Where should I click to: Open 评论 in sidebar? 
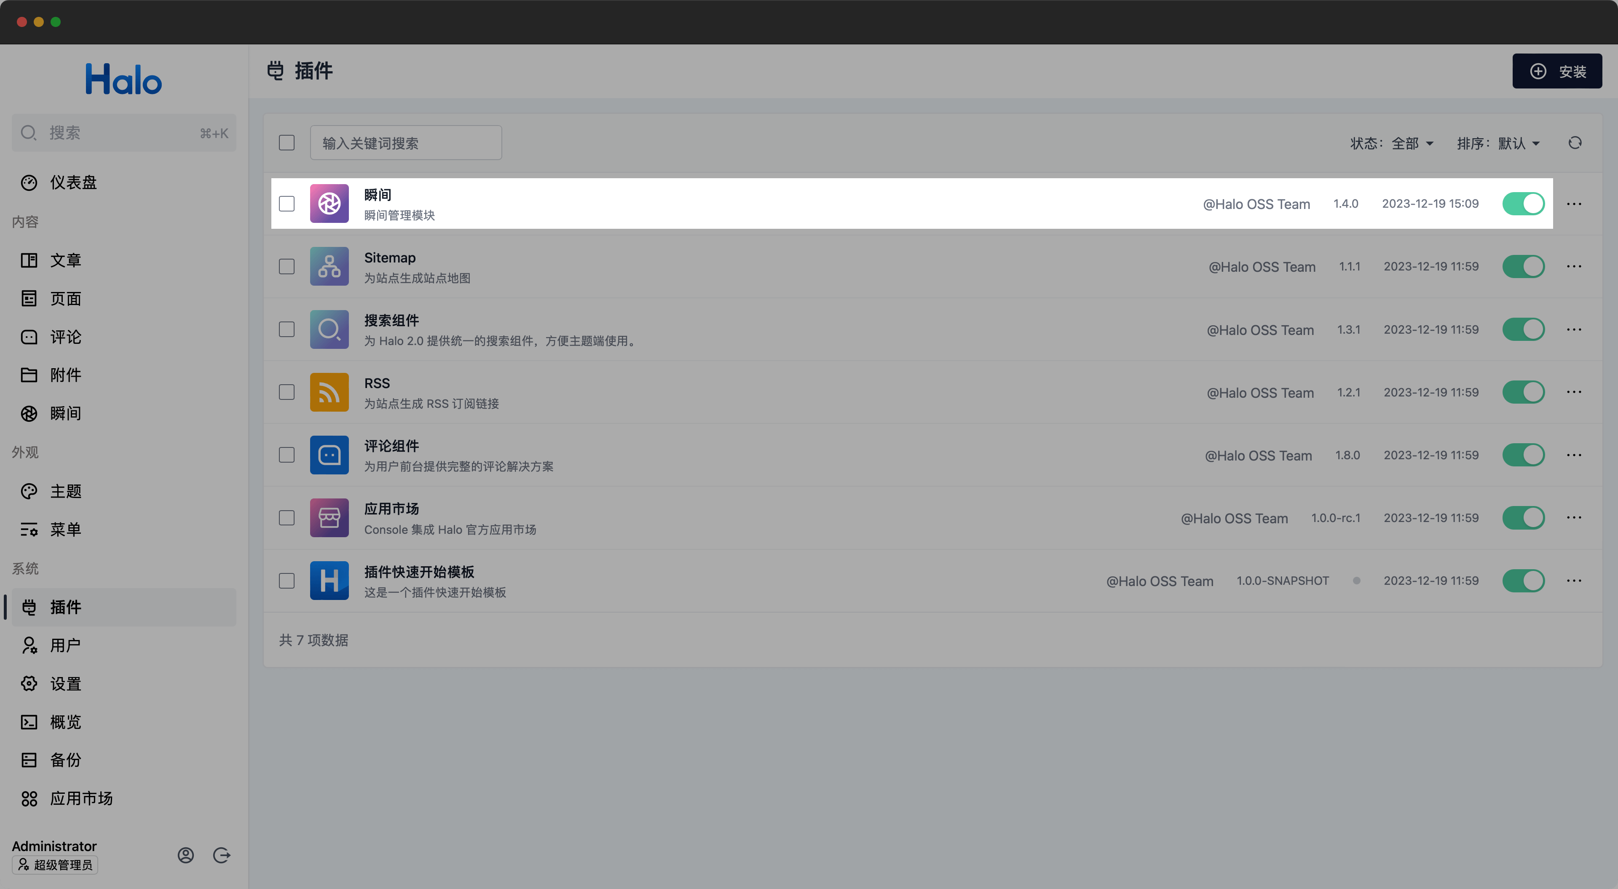124,337
